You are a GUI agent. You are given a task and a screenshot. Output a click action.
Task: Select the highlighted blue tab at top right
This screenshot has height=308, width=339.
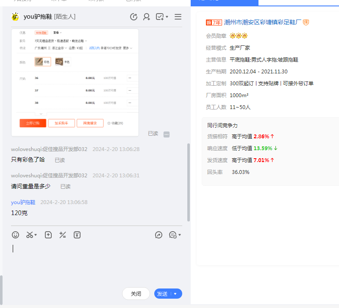225,3
